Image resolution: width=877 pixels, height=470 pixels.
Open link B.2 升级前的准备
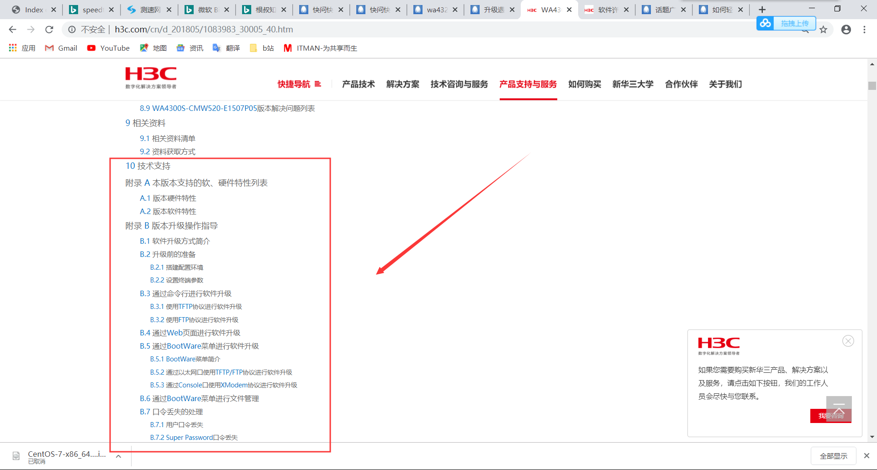(168, 254)
